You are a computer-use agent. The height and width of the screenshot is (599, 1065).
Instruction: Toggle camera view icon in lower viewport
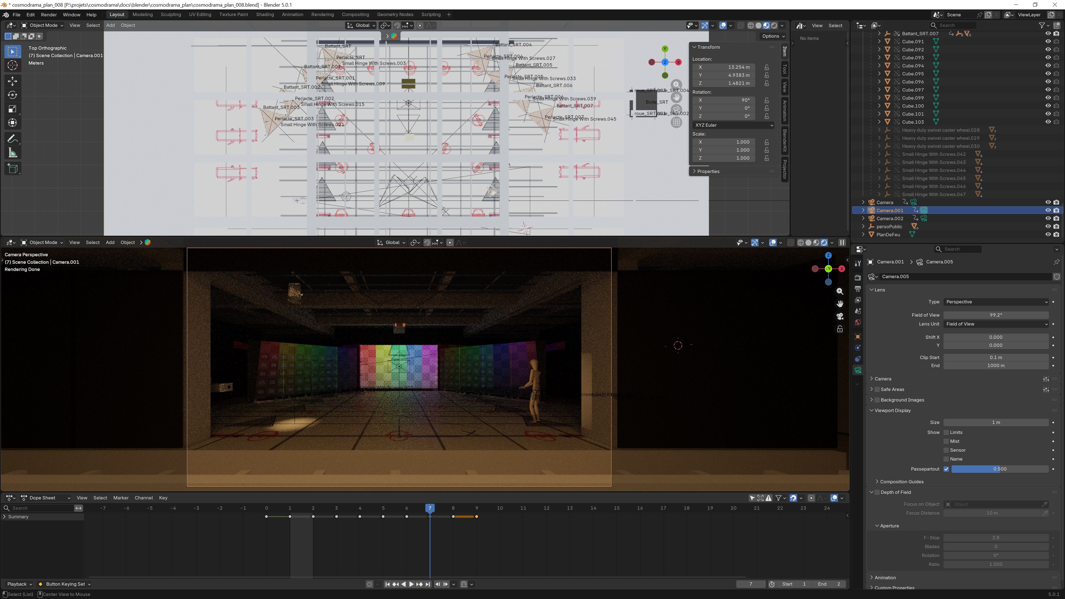coord(840,317)
